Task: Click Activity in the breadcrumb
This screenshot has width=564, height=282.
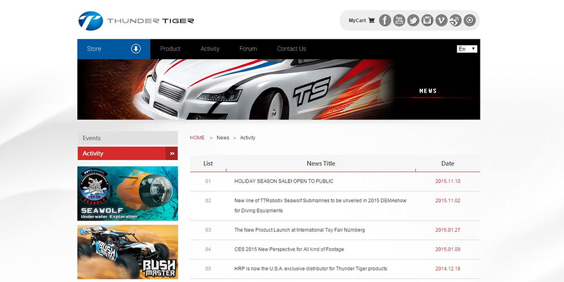Action: [248, 138]
